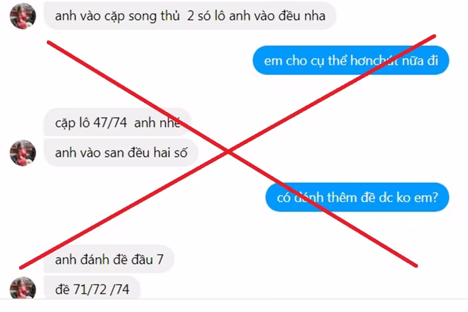Viewport: 468px width, 312px height.
Task: Click avatar beside "anh vào cặp song thủ" message
Action: click(x=23, y=16)
